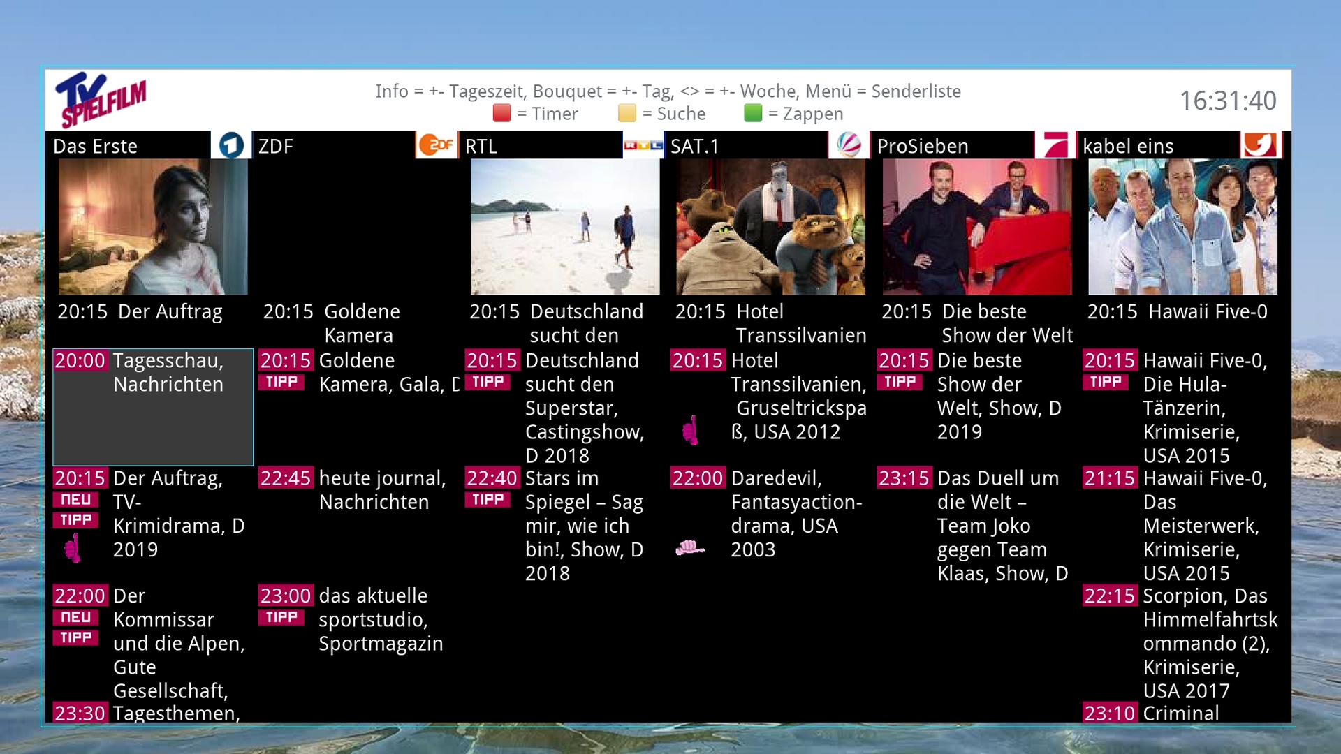
Task: Click thumbs-up icon beside Der Auftrag
Action: 73,548
